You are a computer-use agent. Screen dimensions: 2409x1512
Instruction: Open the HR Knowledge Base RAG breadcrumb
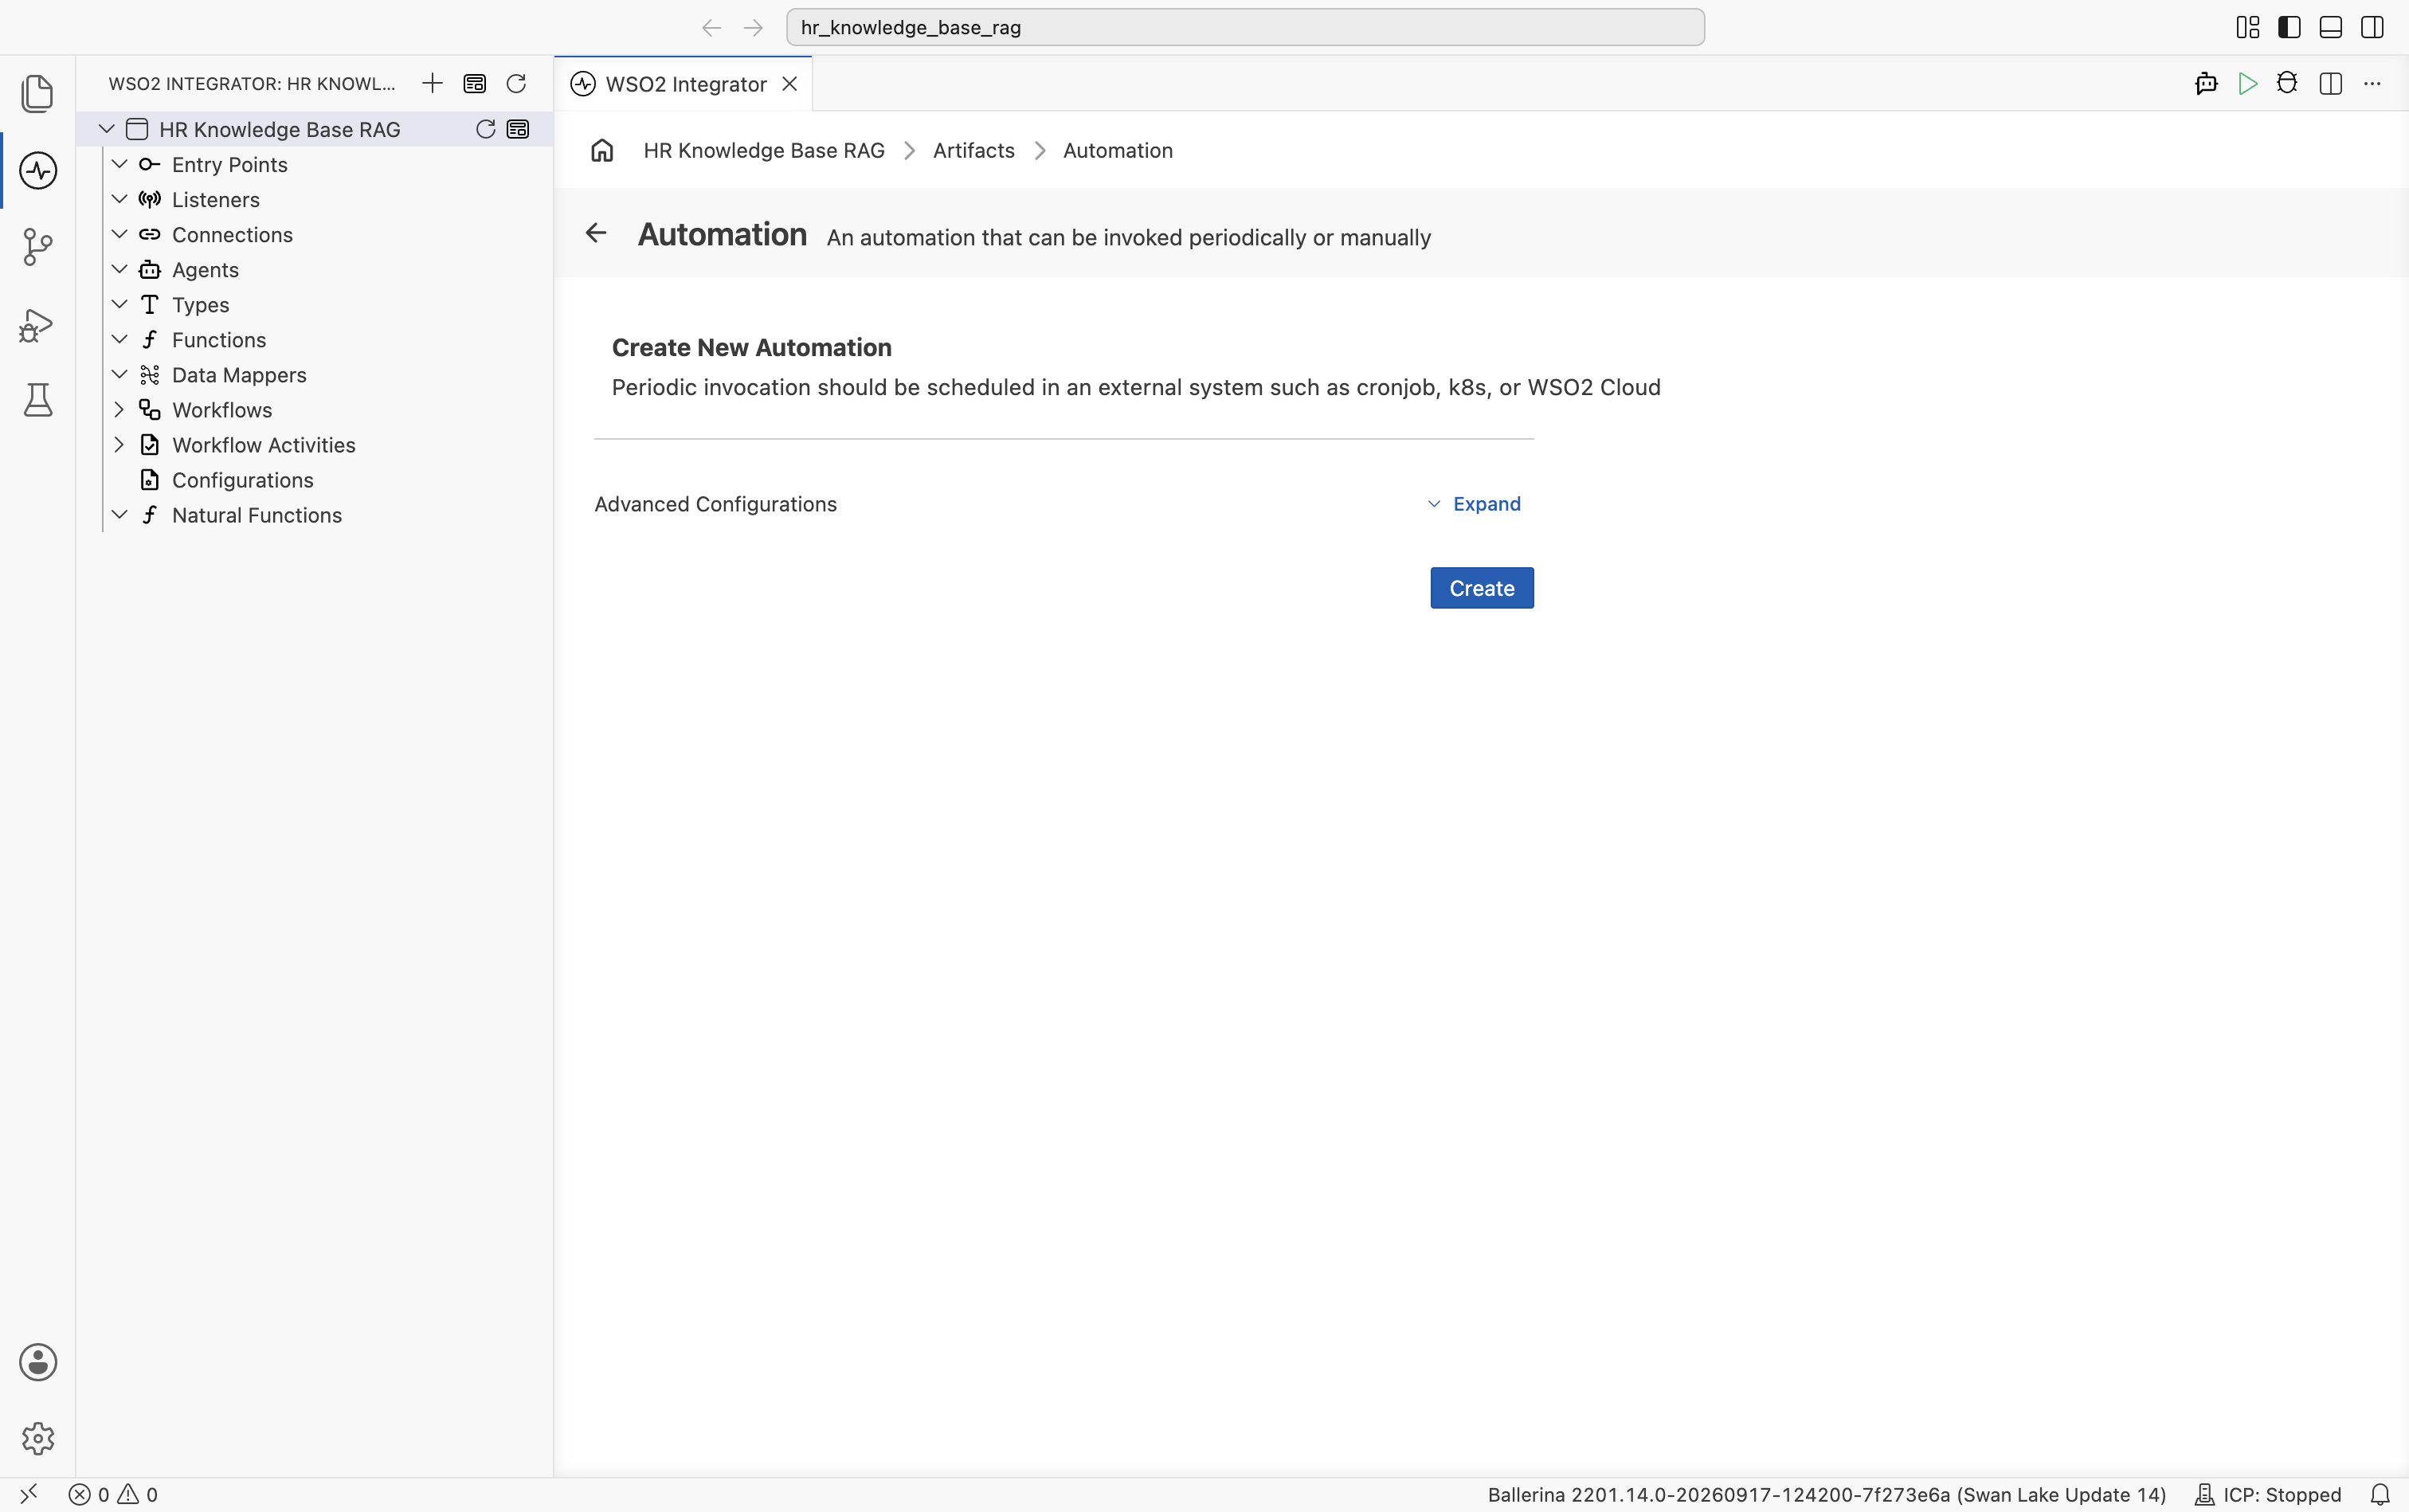[x=764, y=150]
